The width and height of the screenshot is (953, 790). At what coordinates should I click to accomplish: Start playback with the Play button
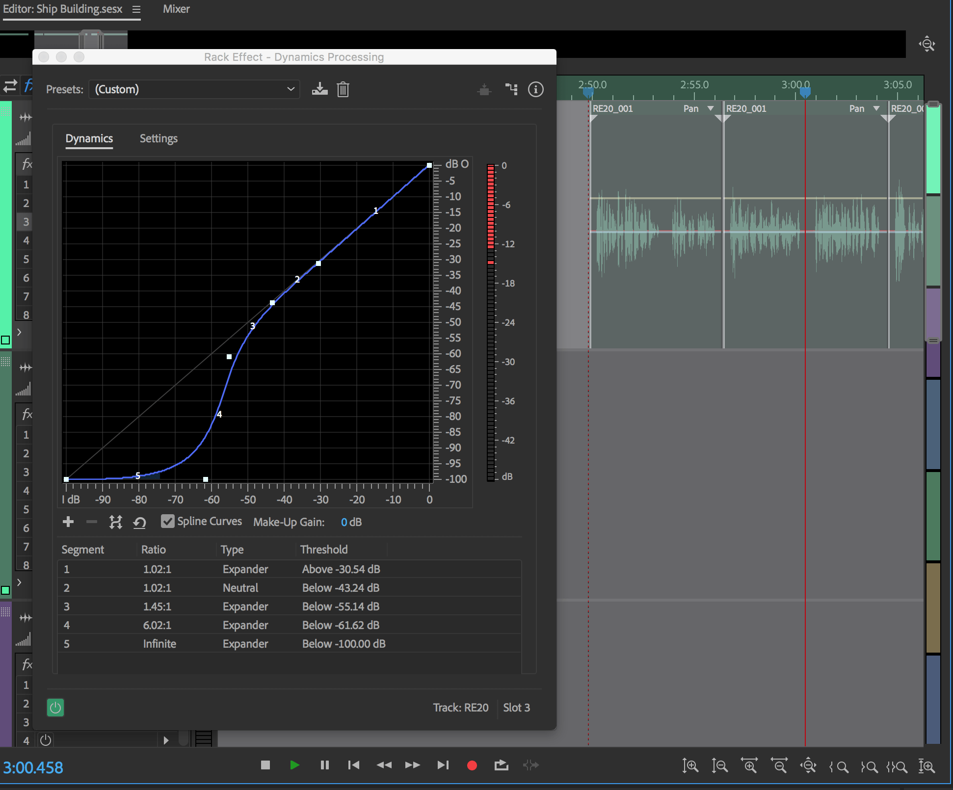tap(295, 765)
